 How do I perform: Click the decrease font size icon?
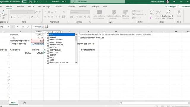coord(39,12)
